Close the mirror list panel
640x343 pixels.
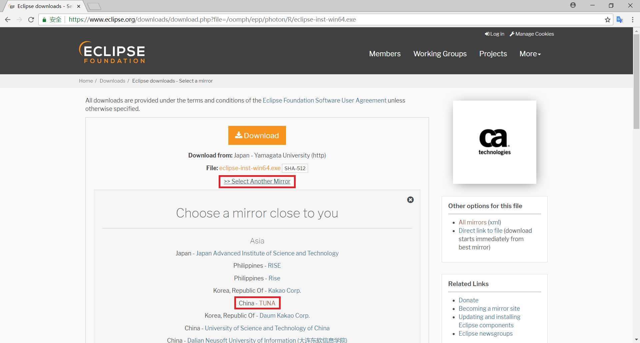pyautogui.click(x=410, y=200)
